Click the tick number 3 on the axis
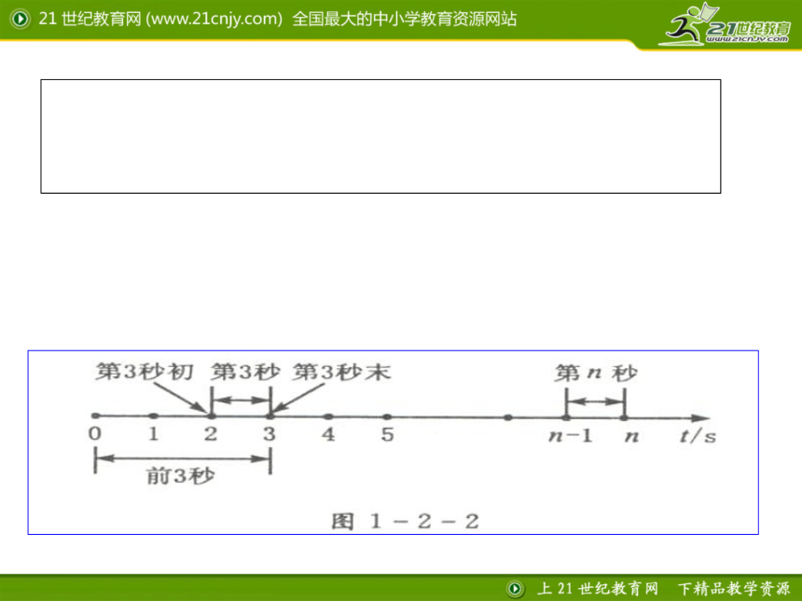Screen dimensions: 802x601 (x=270, y=434)
